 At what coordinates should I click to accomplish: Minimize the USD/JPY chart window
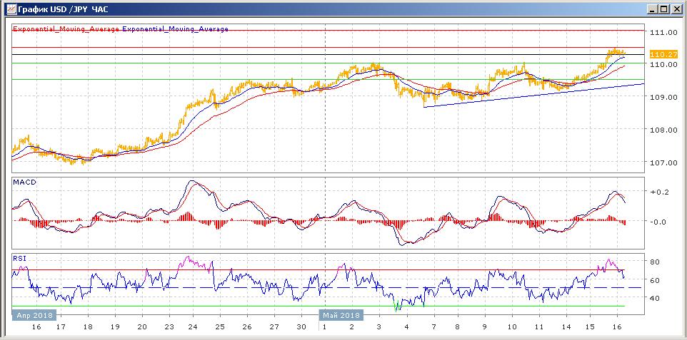click(x=653, y=9)
